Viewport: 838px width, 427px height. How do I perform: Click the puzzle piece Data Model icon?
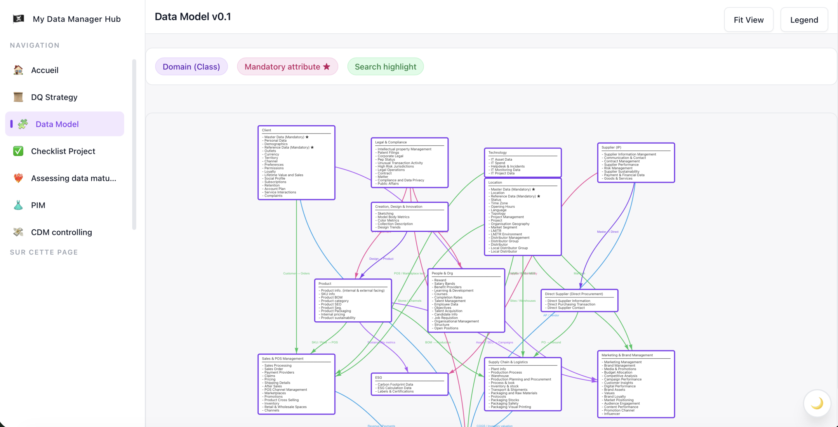tap(23, 124)
